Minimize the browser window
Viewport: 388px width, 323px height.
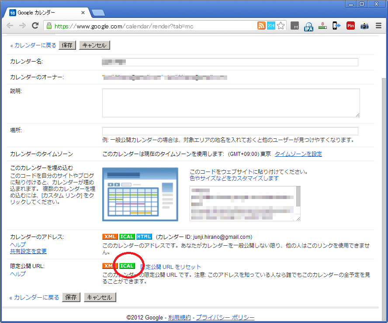pos(350,4)
